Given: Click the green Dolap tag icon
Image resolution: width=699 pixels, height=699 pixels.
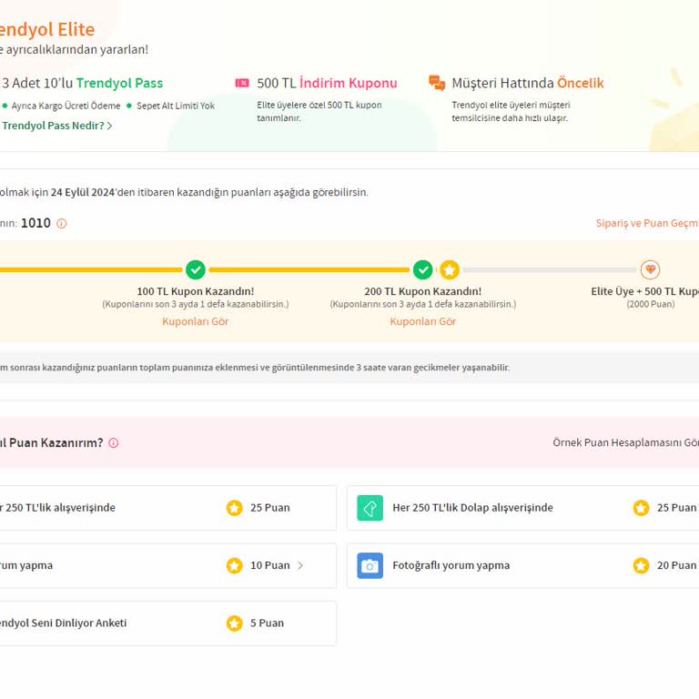Looking at the screenshot, I should [370, 508].
